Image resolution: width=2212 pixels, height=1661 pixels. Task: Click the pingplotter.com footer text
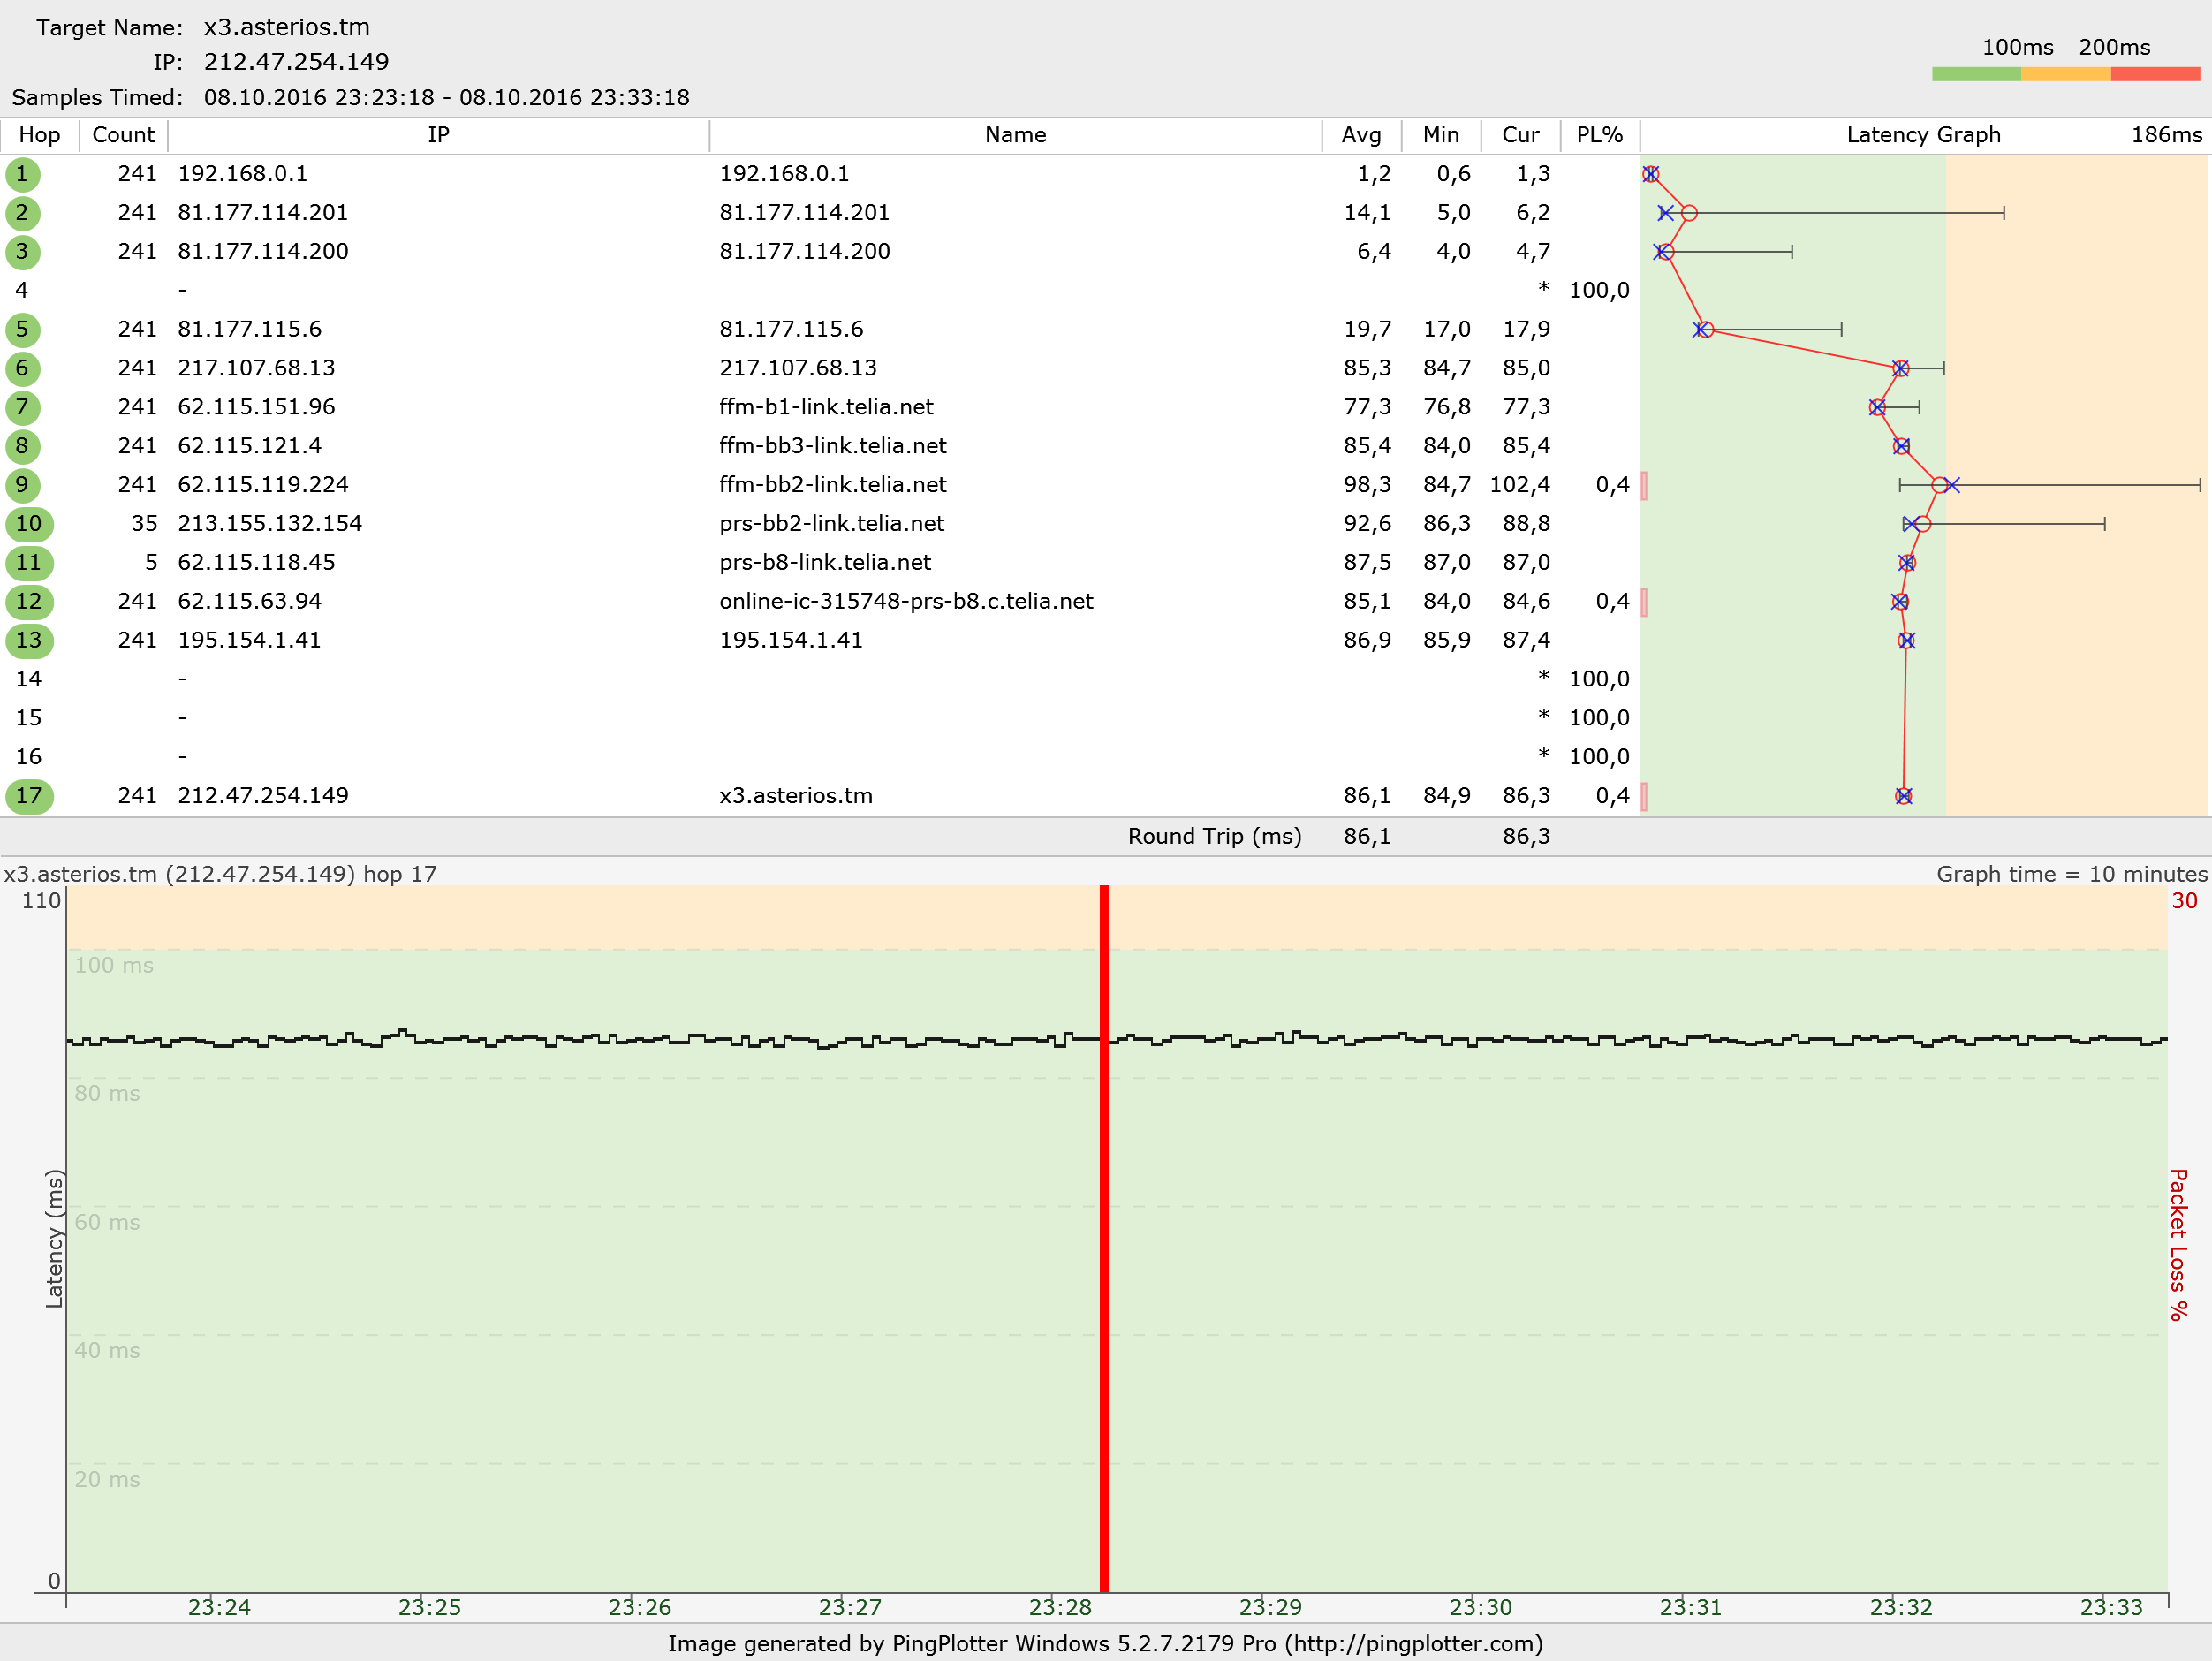1105,1644
